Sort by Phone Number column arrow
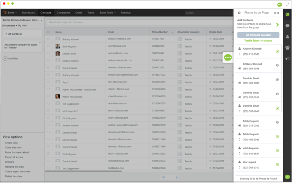 click(x=172, y=32)
